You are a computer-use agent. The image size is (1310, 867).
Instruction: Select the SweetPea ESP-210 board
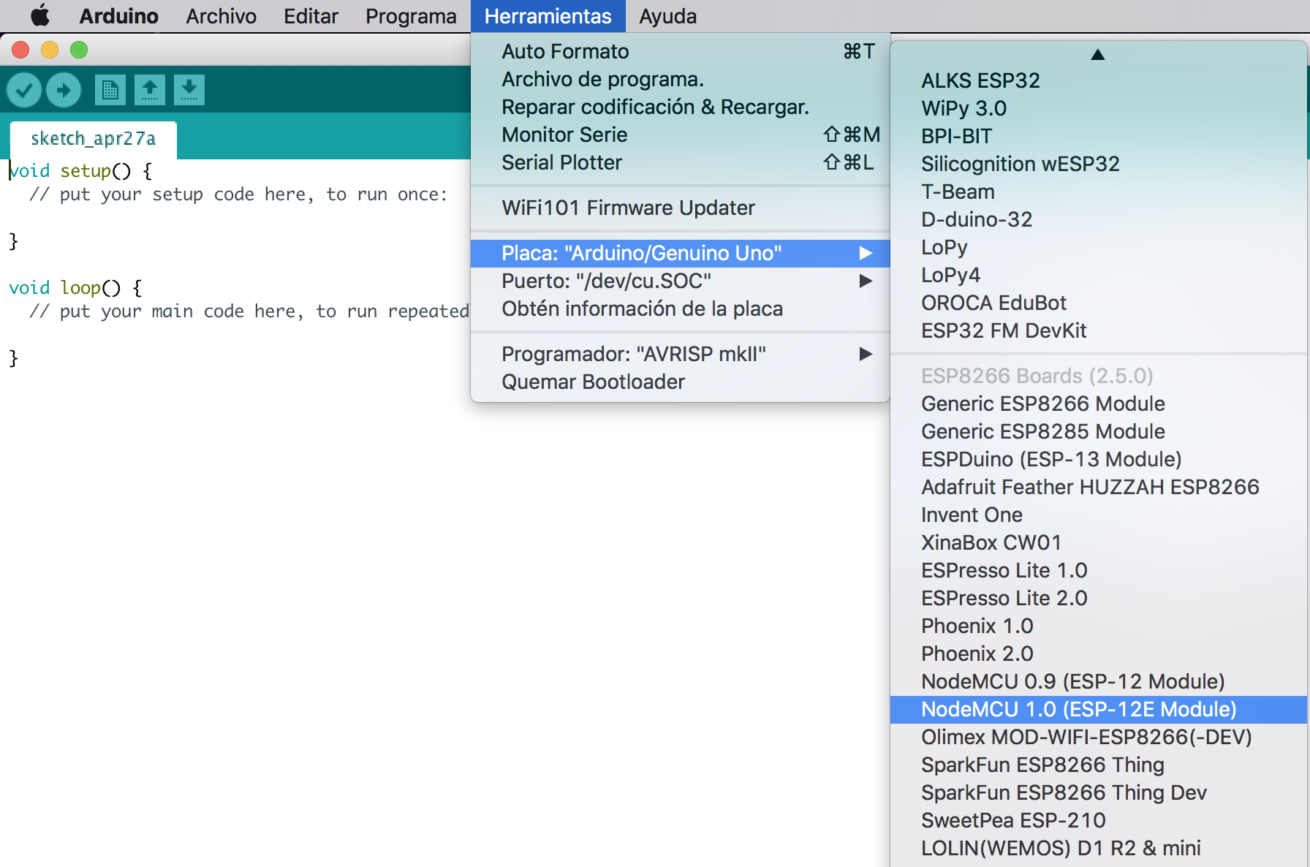pos(1099,820)
